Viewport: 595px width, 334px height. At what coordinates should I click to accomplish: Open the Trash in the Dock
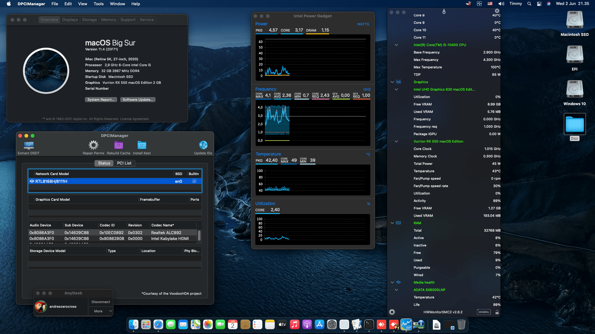click(x=461, y=324)
